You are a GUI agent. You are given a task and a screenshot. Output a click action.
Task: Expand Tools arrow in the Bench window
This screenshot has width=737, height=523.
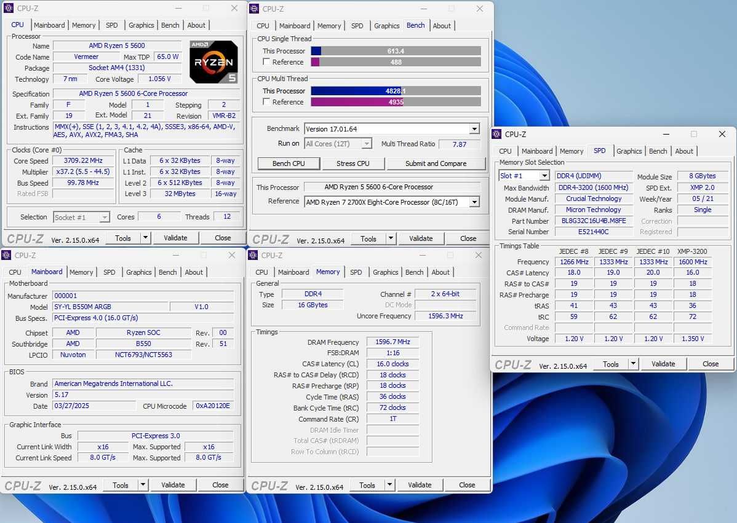[391, 238]
